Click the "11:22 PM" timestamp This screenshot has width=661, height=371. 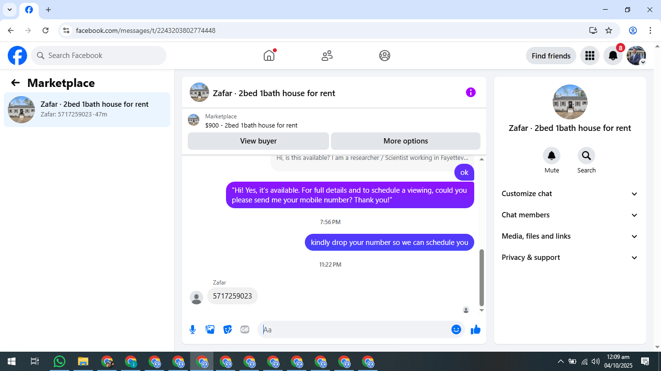(330, 265)
